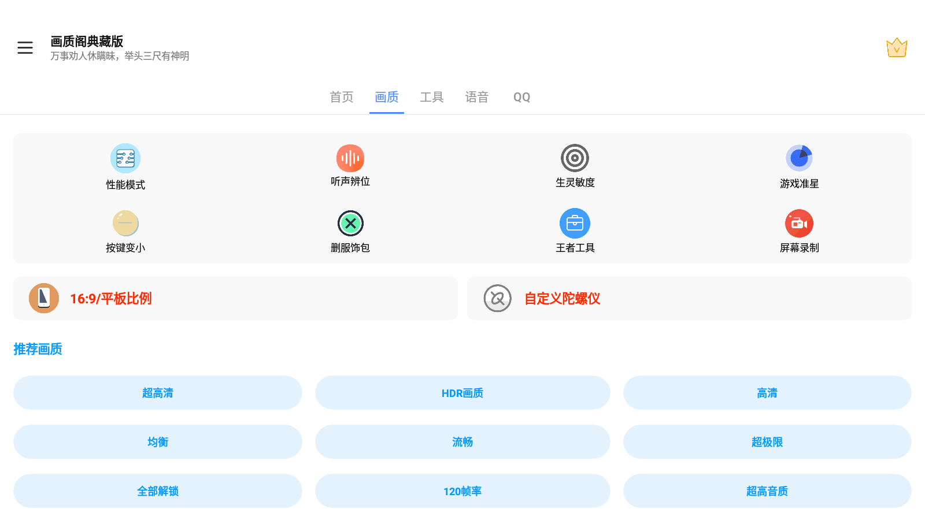Select the 超极限 quality button

767,442
